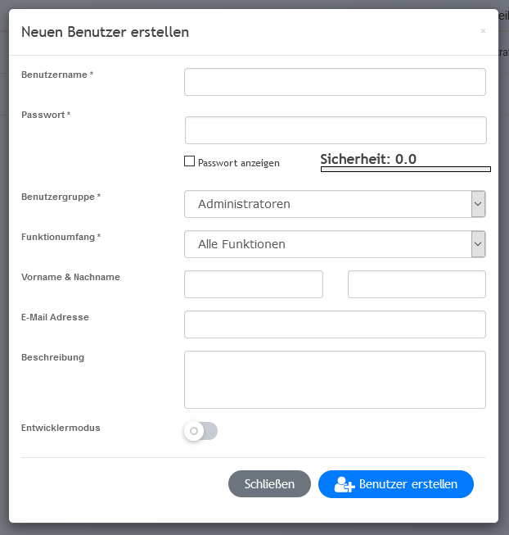Screen dimensions: 509x535
Task: Click the Benutzer erstellen button label
Action: pos(408,484)
